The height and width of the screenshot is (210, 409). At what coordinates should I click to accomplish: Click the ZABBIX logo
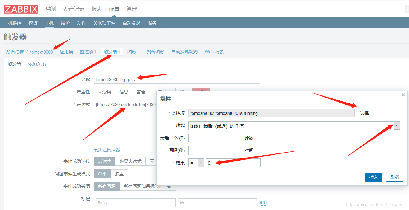tap(21, 9)
